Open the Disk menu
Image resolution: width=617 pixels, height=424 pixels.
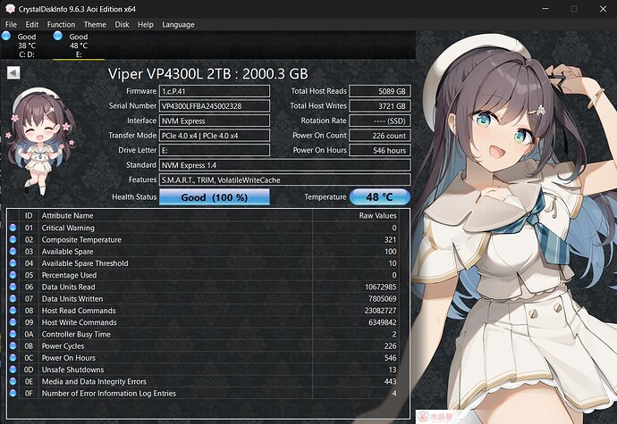122,24
